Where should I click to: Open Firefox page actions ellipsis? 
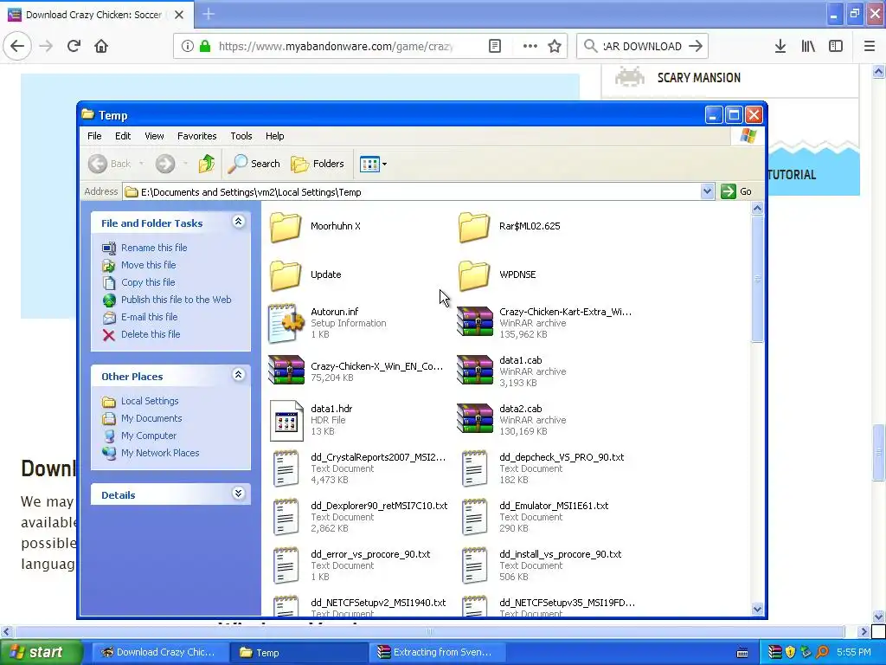point(530,46)
